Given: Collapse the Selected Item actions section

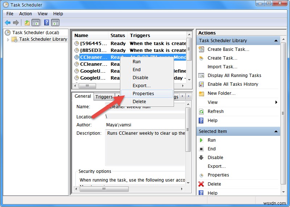Looking at the screenshot, I should 276,131.
